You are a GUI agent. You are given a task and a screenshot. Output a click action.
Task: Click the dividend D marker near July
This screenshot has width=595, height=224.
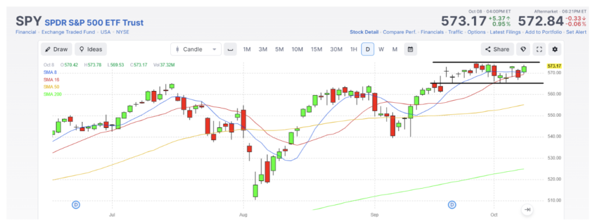[x=76, y=205]
